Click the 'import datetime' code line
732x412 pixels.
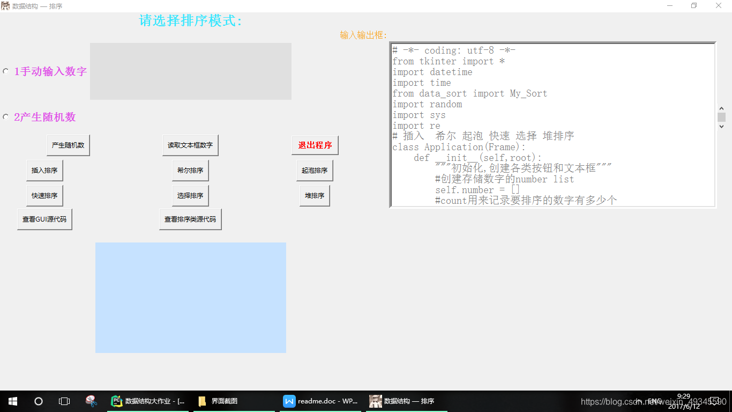pyautogui.click(x=432, y=72)
